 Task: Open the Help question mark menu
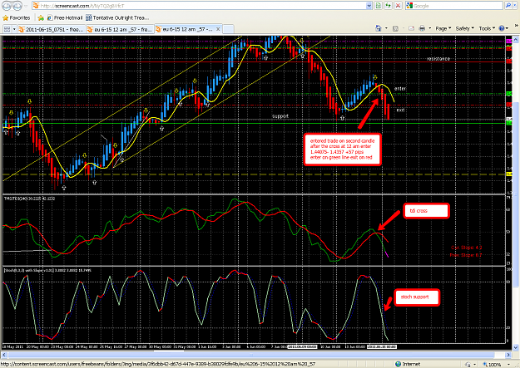click(503, 28)
